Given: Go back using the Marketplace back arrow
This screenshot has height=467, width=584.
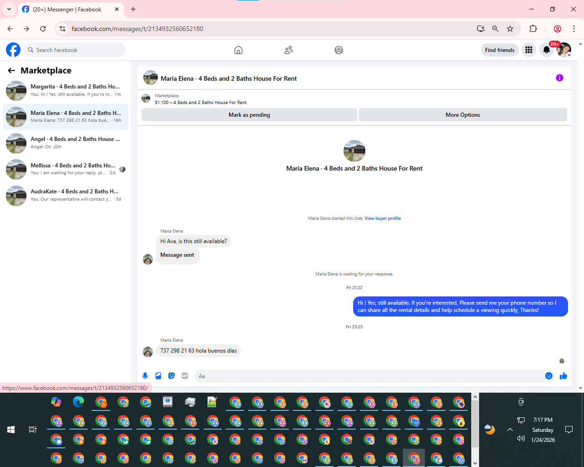Looking at the screenshot, I should 11,70.
